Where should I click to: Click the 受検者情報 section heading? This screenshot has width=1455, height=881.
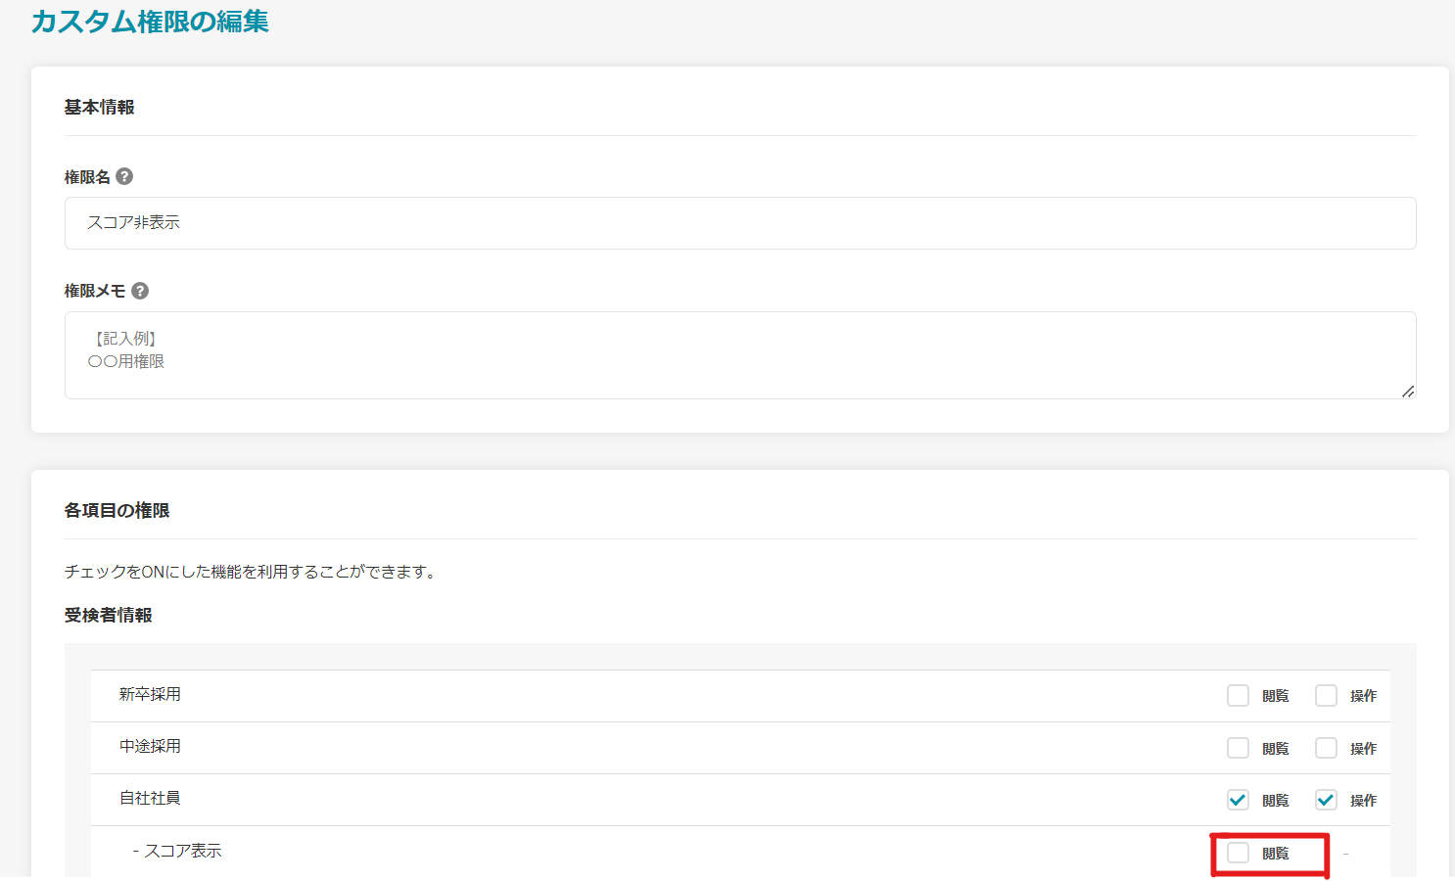point(108,615)
